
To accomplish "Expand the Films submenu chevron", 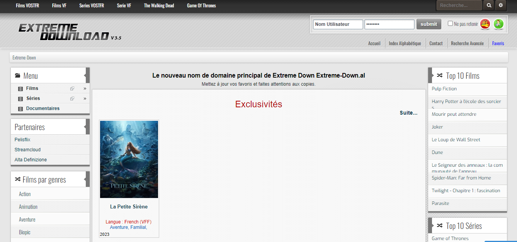I will point(84,88).
